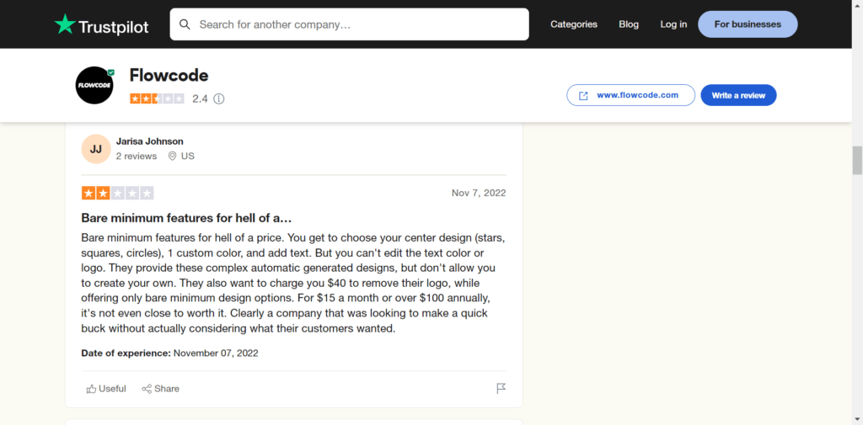Open the review titled "Bare minimum features for hell of a…"

click(186, 218)
